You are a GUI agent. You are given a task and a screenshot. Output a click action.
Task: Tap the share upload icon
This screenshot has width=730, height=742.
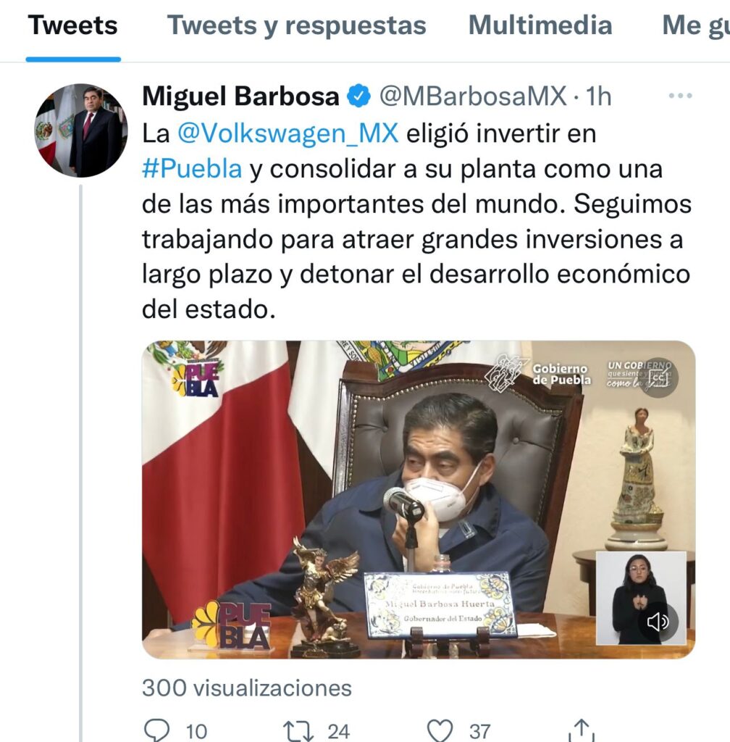pos(581,730)
